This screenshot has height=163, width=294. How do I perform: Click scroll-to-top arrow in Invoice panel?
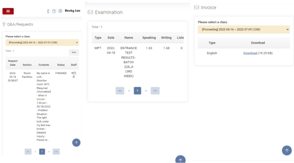click(x=287, y=150)
